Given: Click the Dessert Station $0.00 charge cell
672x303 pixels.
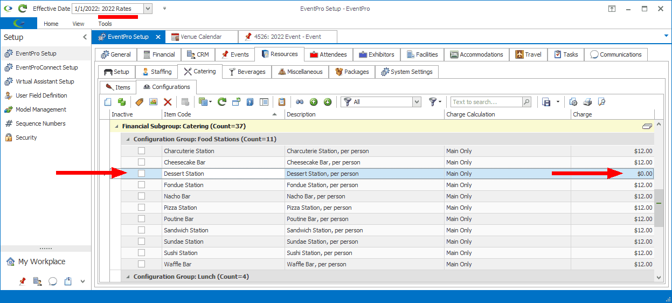Looking at the screenshot, I should (x=613, y=174).
